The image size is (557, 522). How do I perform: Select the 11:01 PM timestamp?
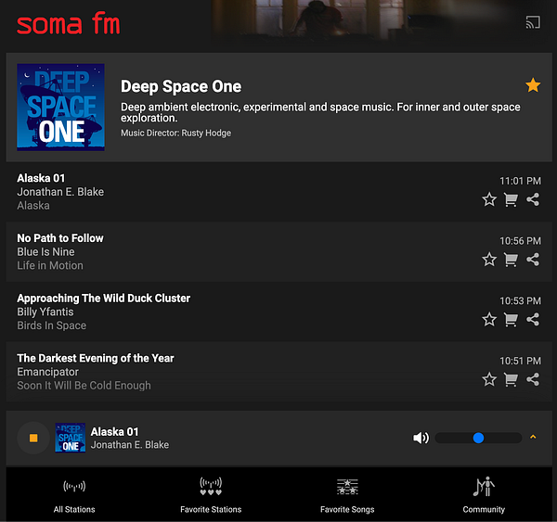pyautogui.click(x=520, y=181)
